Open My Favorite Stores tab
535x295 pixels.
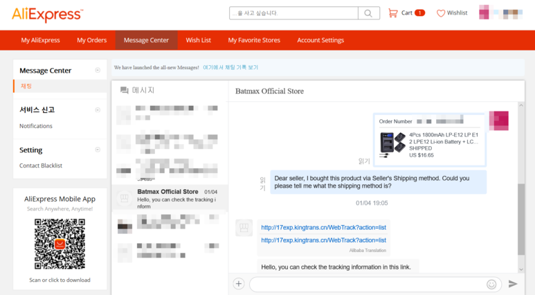pyautogui.click(x=254, y=40)
